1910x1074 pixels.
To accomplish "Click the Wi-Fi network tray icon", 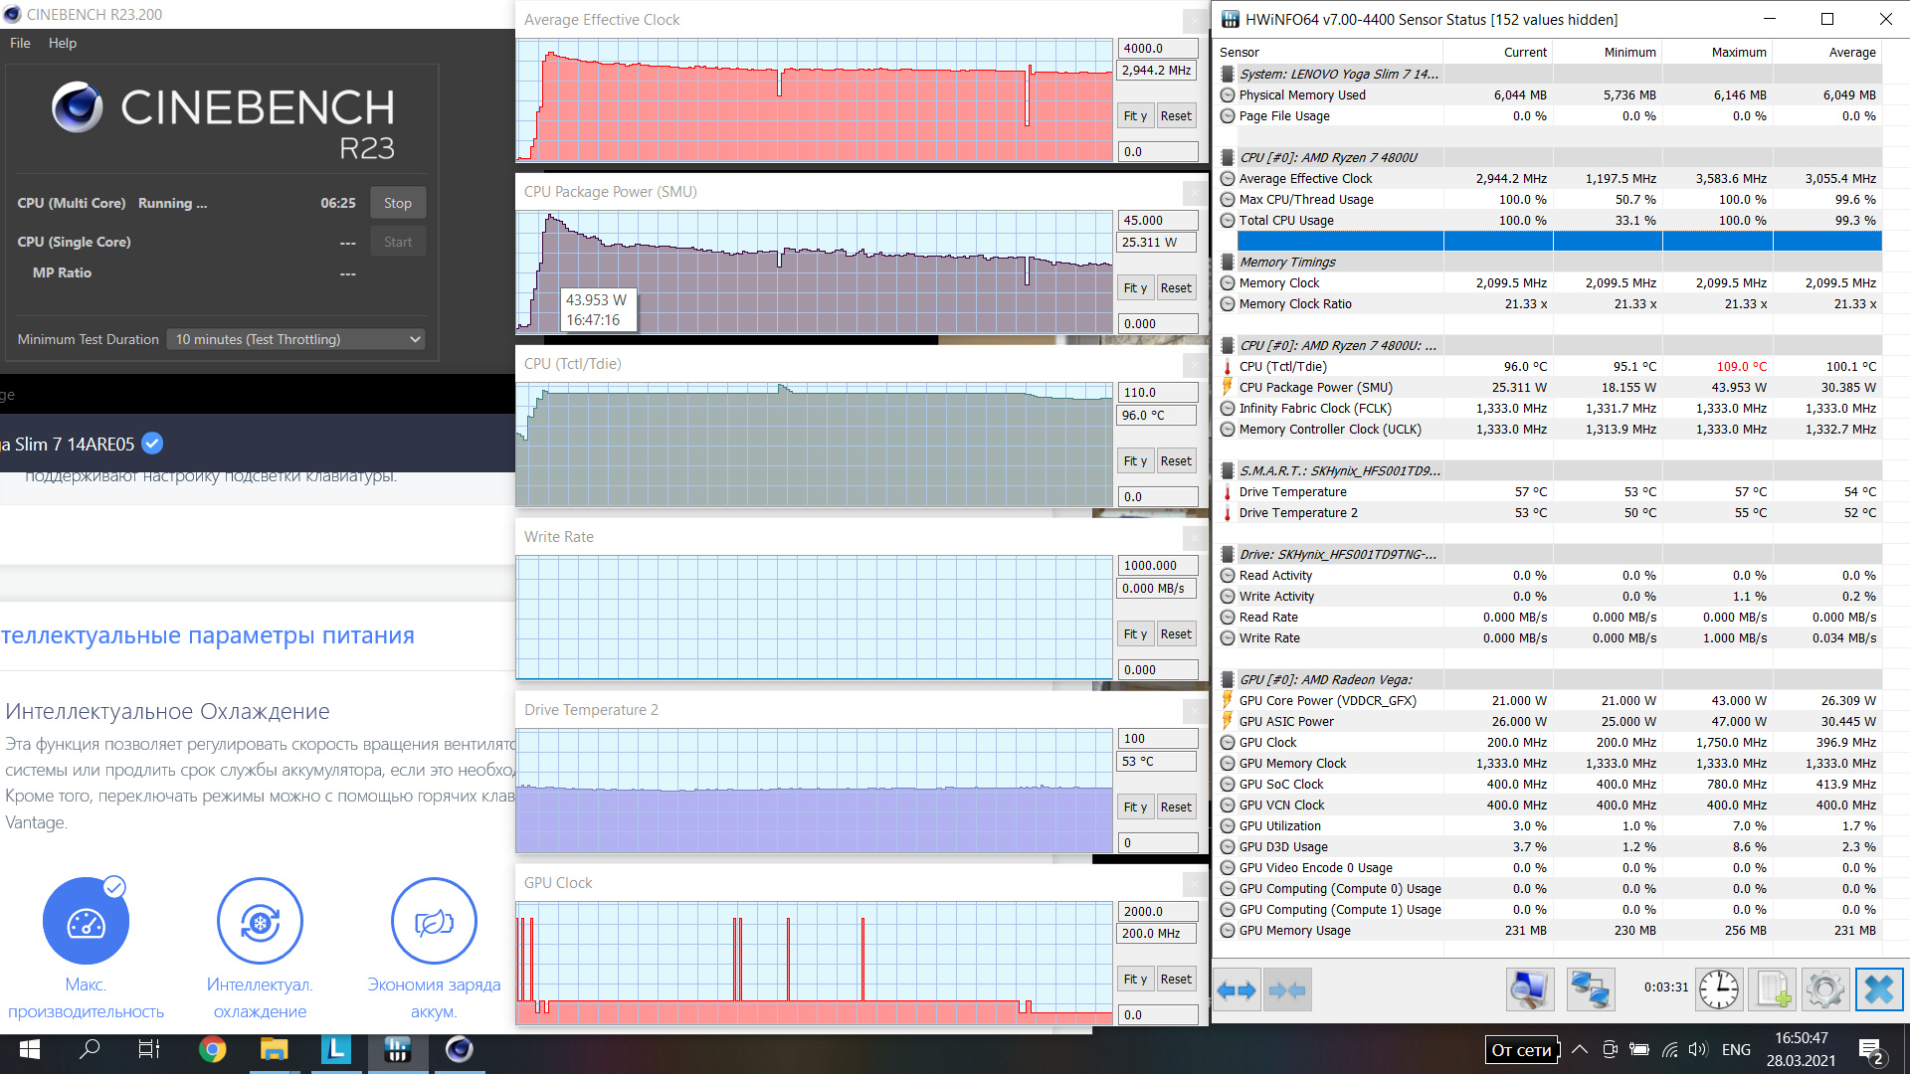I will point(1669,1049).
